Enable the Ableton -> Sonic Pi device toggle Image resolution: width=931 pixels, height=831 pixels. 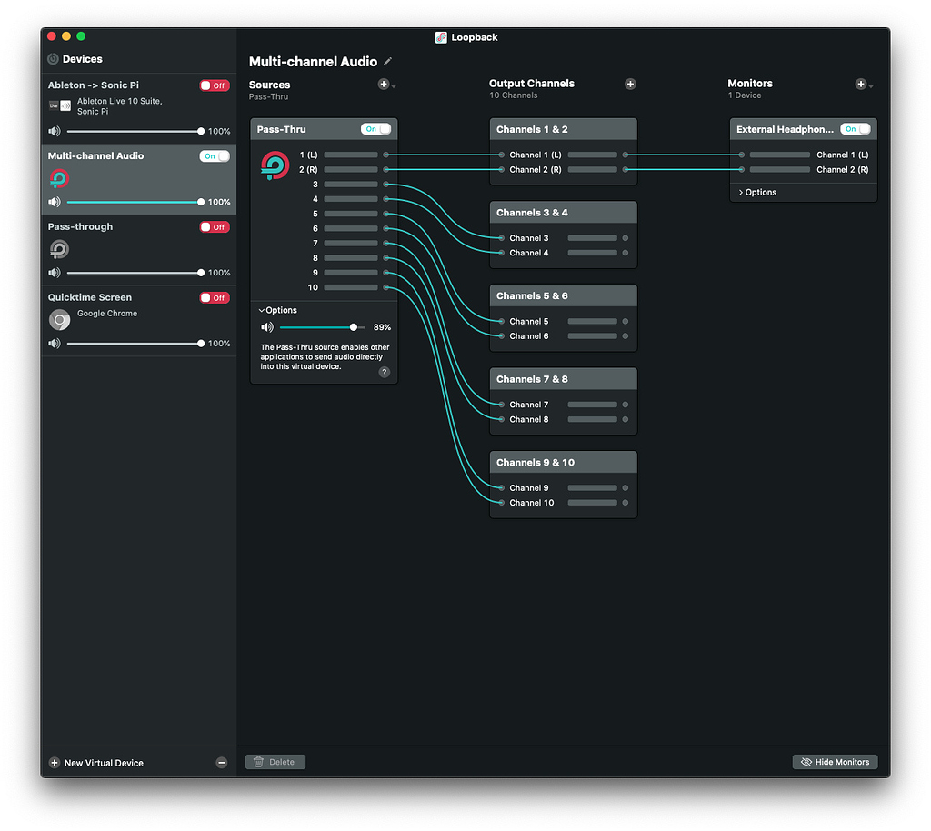pyautogui.click(x=214, y=85)
